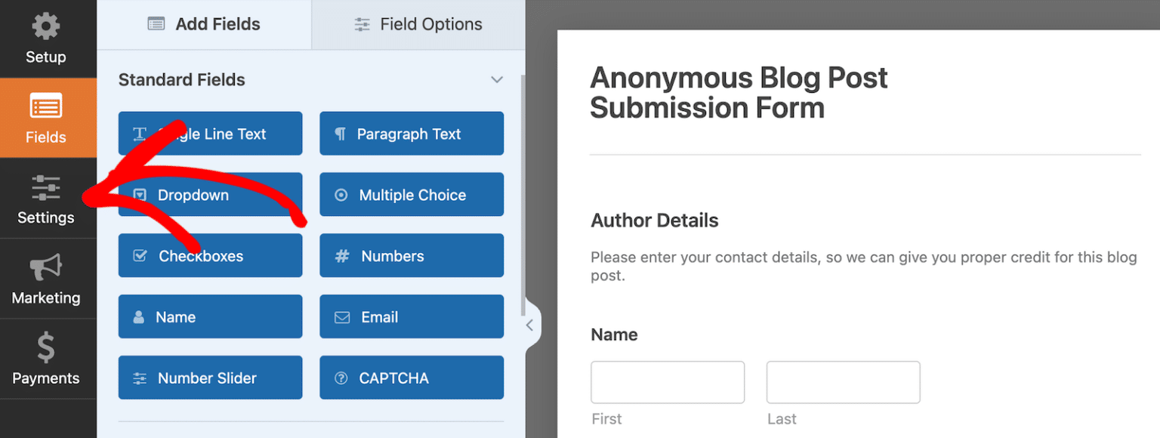Viewport: 1160px width, 438px height.
Task: Click the First name input box
Action: point(668,382)
